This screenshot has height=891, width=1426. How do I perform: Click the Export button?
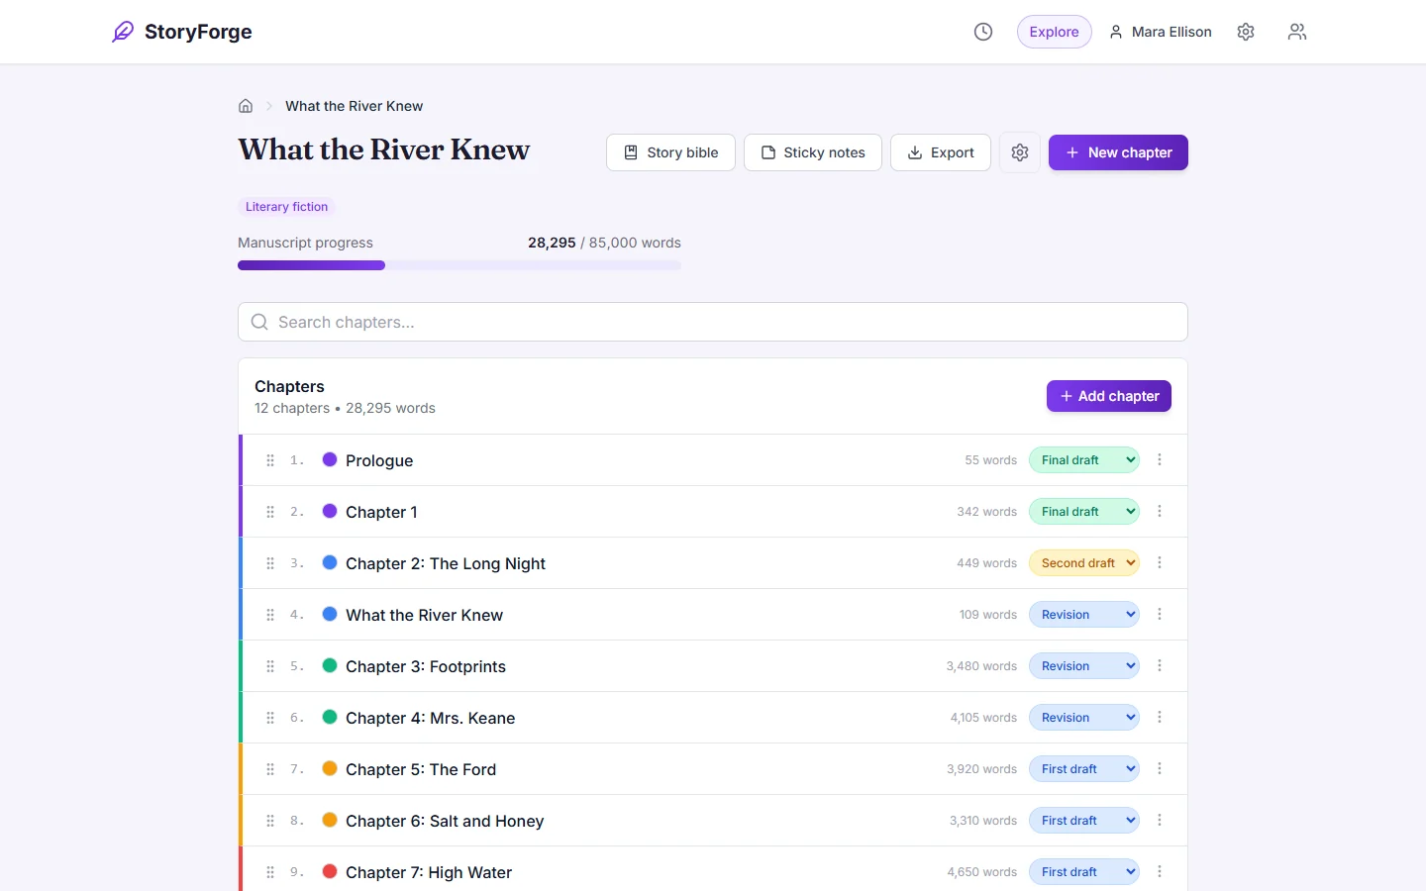pos(941,152)
